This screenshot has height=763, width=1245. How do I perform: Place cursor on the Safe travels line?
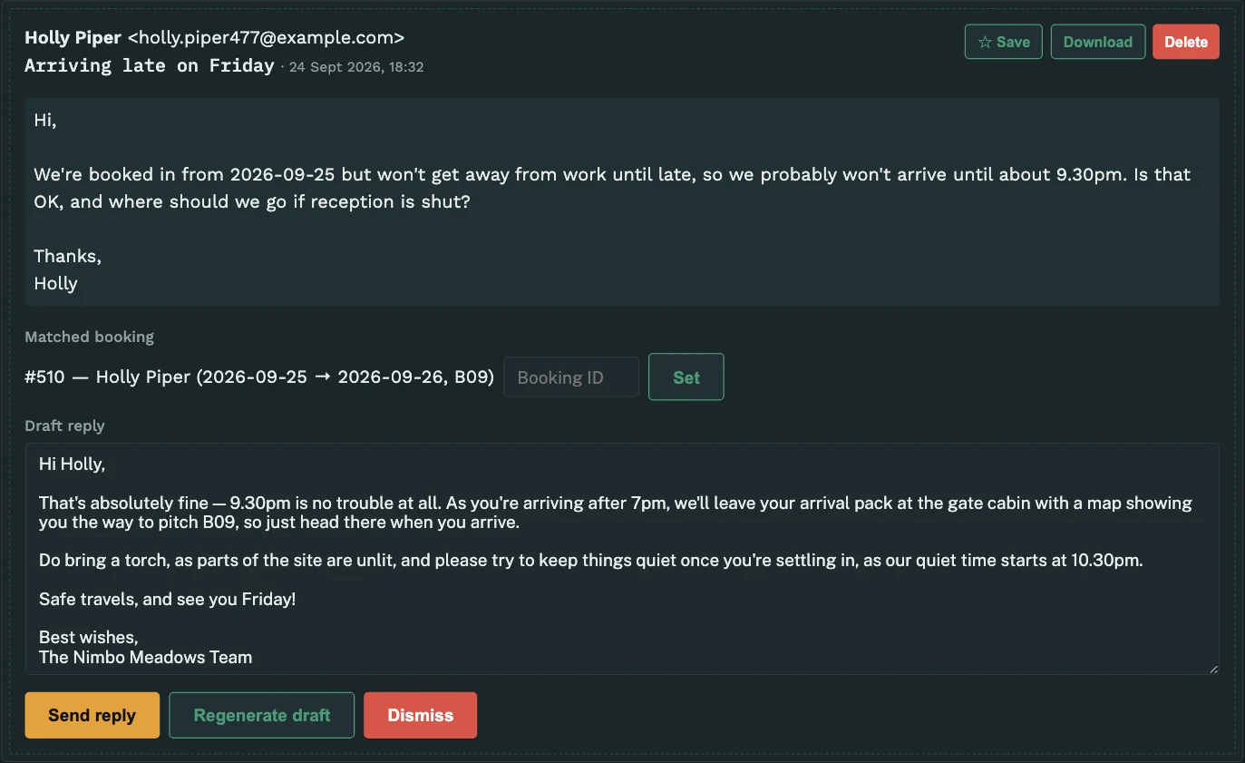tap(167, 599)
